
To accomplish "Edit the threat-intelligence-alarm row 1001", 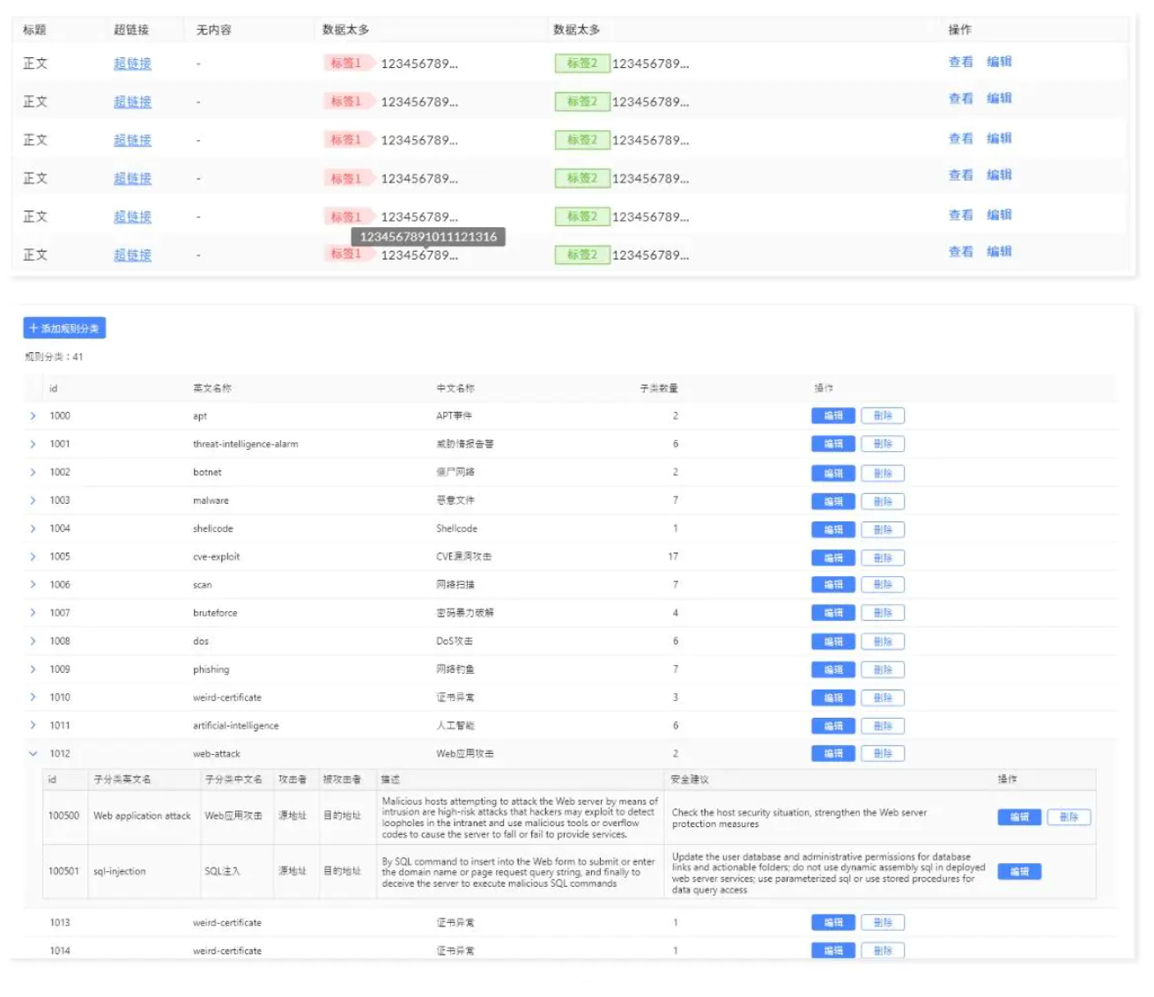I will tap(833, 444).
